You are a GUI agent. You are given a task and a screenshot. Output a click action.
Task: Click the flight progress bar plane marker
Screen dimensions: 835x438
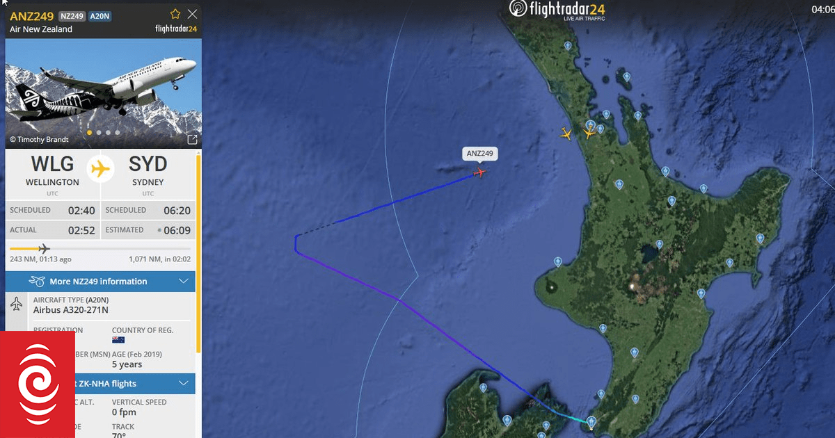(x=44, y=248)
